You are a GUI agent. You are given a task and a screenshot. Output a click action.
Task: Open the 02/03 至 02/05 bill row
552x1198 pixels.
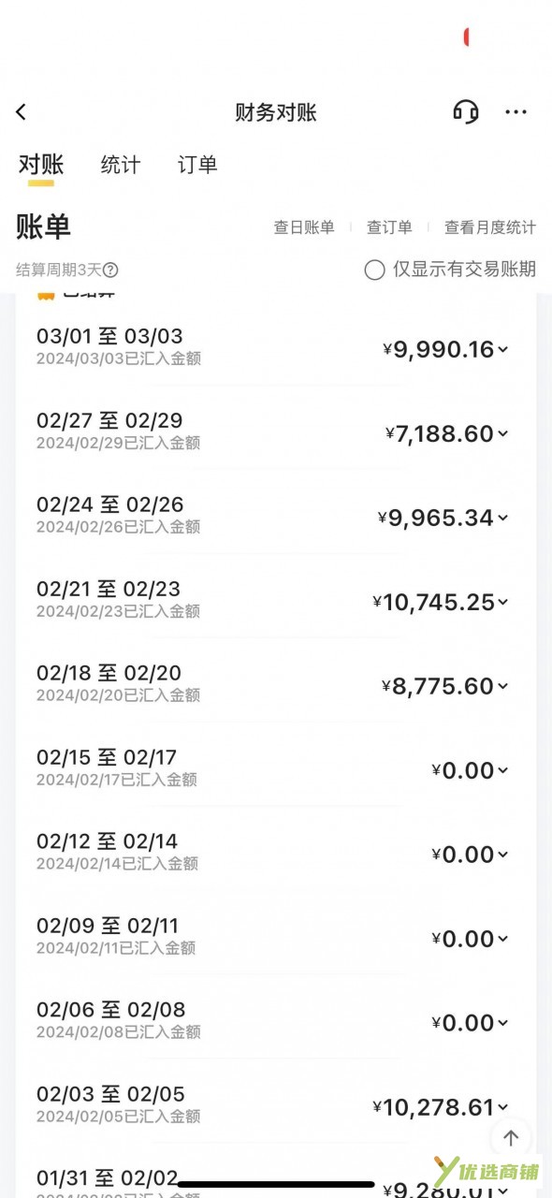276,1106
